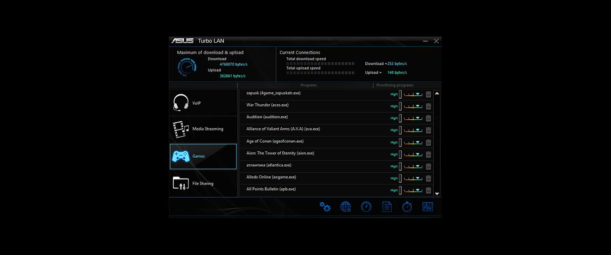This screenshot has width=611, height=255.
Task: Click the Programs column header
Action: point(309,85)
